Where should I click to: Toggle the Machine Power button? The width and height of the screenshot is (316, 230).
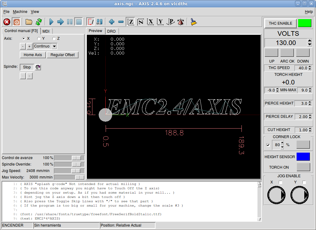coord(17,22)
